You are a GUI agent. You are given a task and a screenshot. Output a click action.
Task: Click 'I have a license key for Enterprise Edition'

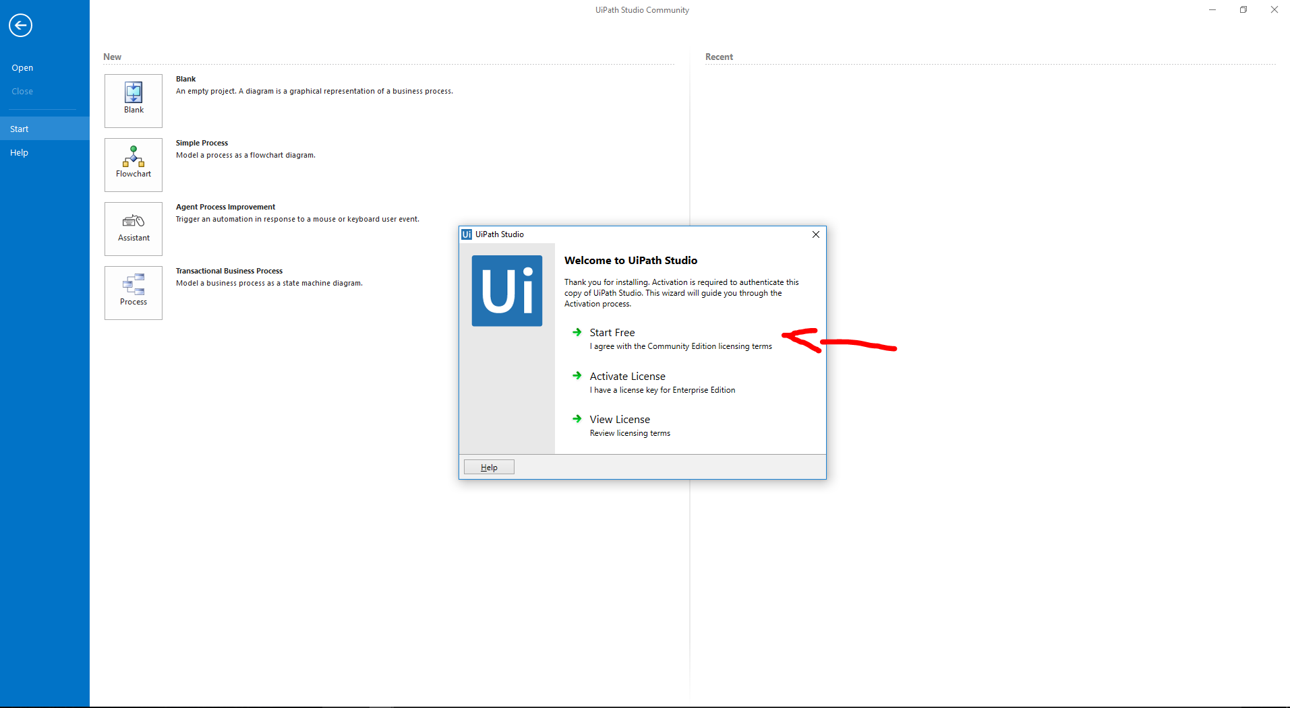pos(662,390)
